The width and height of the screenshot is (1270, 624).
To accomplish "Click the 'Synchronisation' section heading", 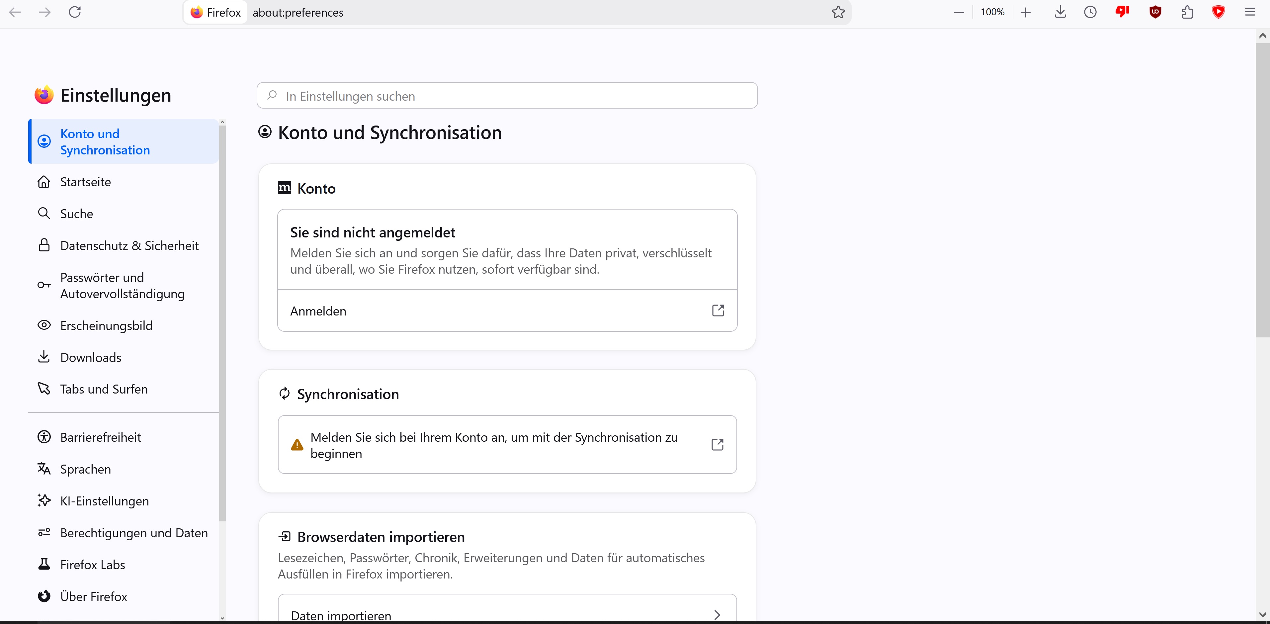I will tap(348, 394).
